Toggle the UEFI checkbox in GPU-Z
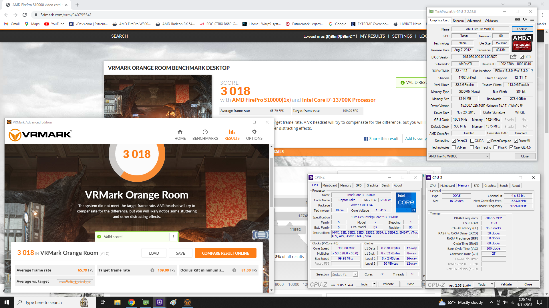 [x=522, y=57]
